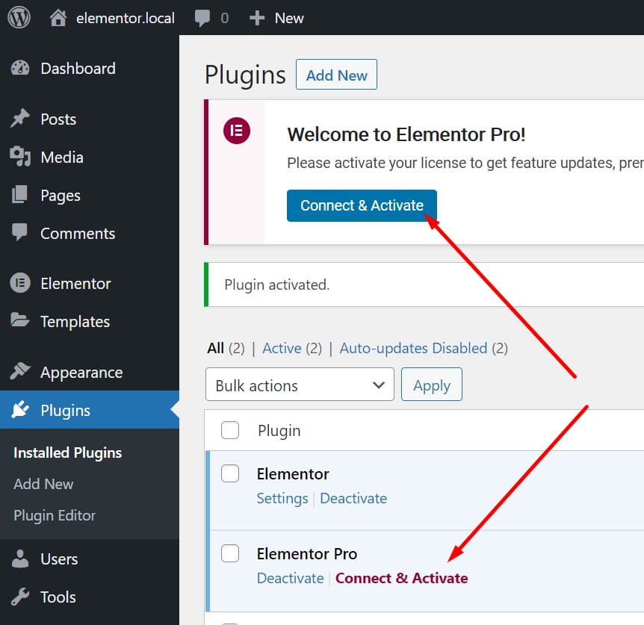644x625 pixels.
Task: Click the plus icon next to New
Action: (257, 18)
